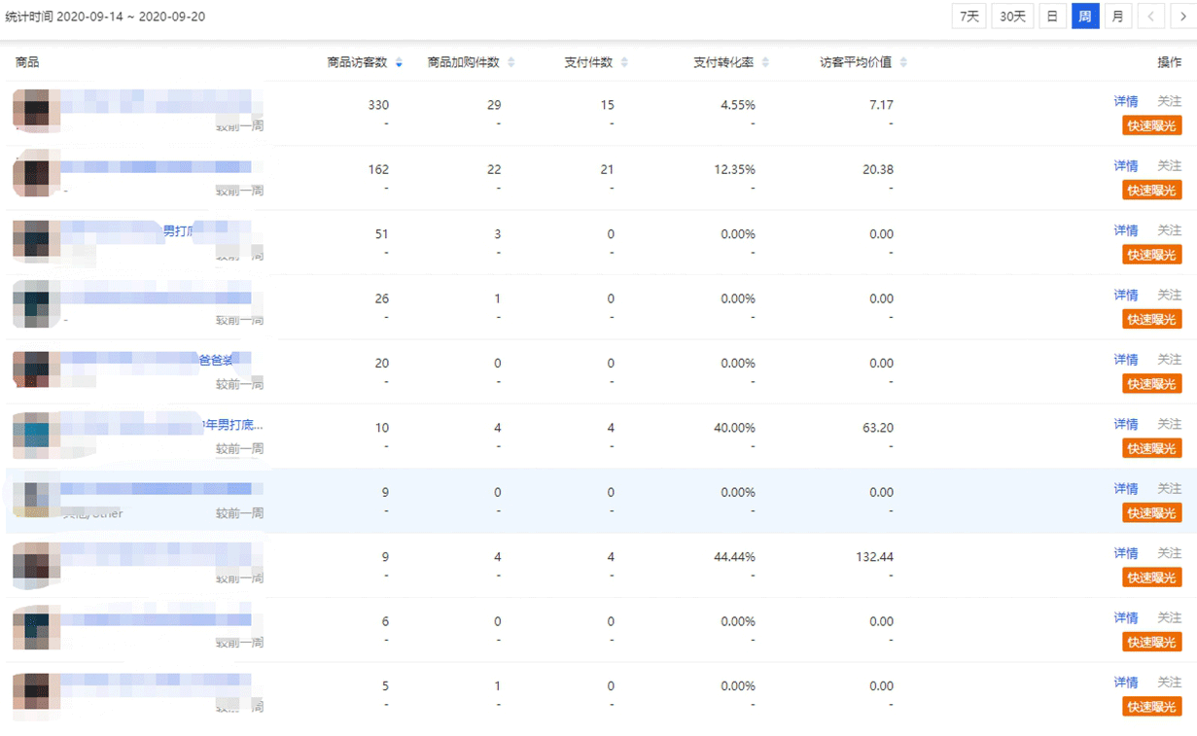The width and height of the screenshot is (1197, 736).
Task: Switch to the 30天 time range
Action: point(1012,17)
